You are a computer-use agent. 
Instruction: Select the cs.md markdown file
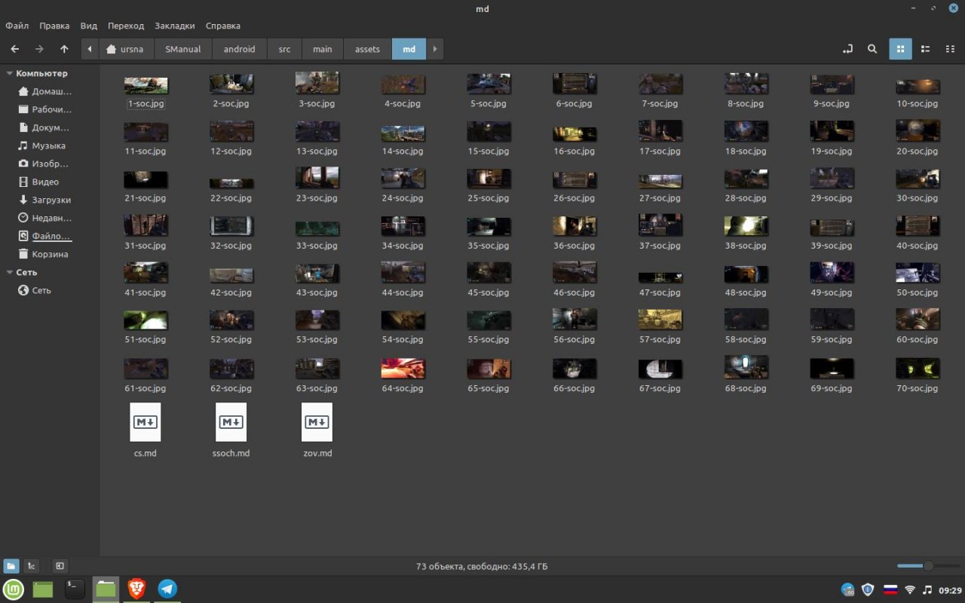click(146, 430)
